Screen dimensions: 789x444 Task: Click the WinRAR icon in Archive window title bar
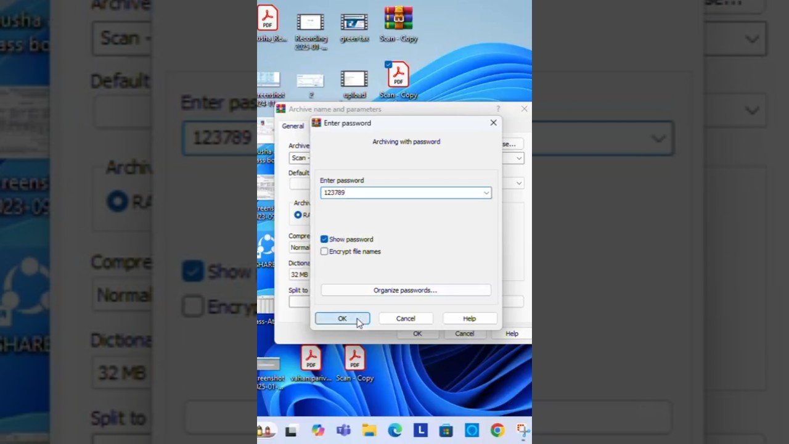tap(281, 109)
